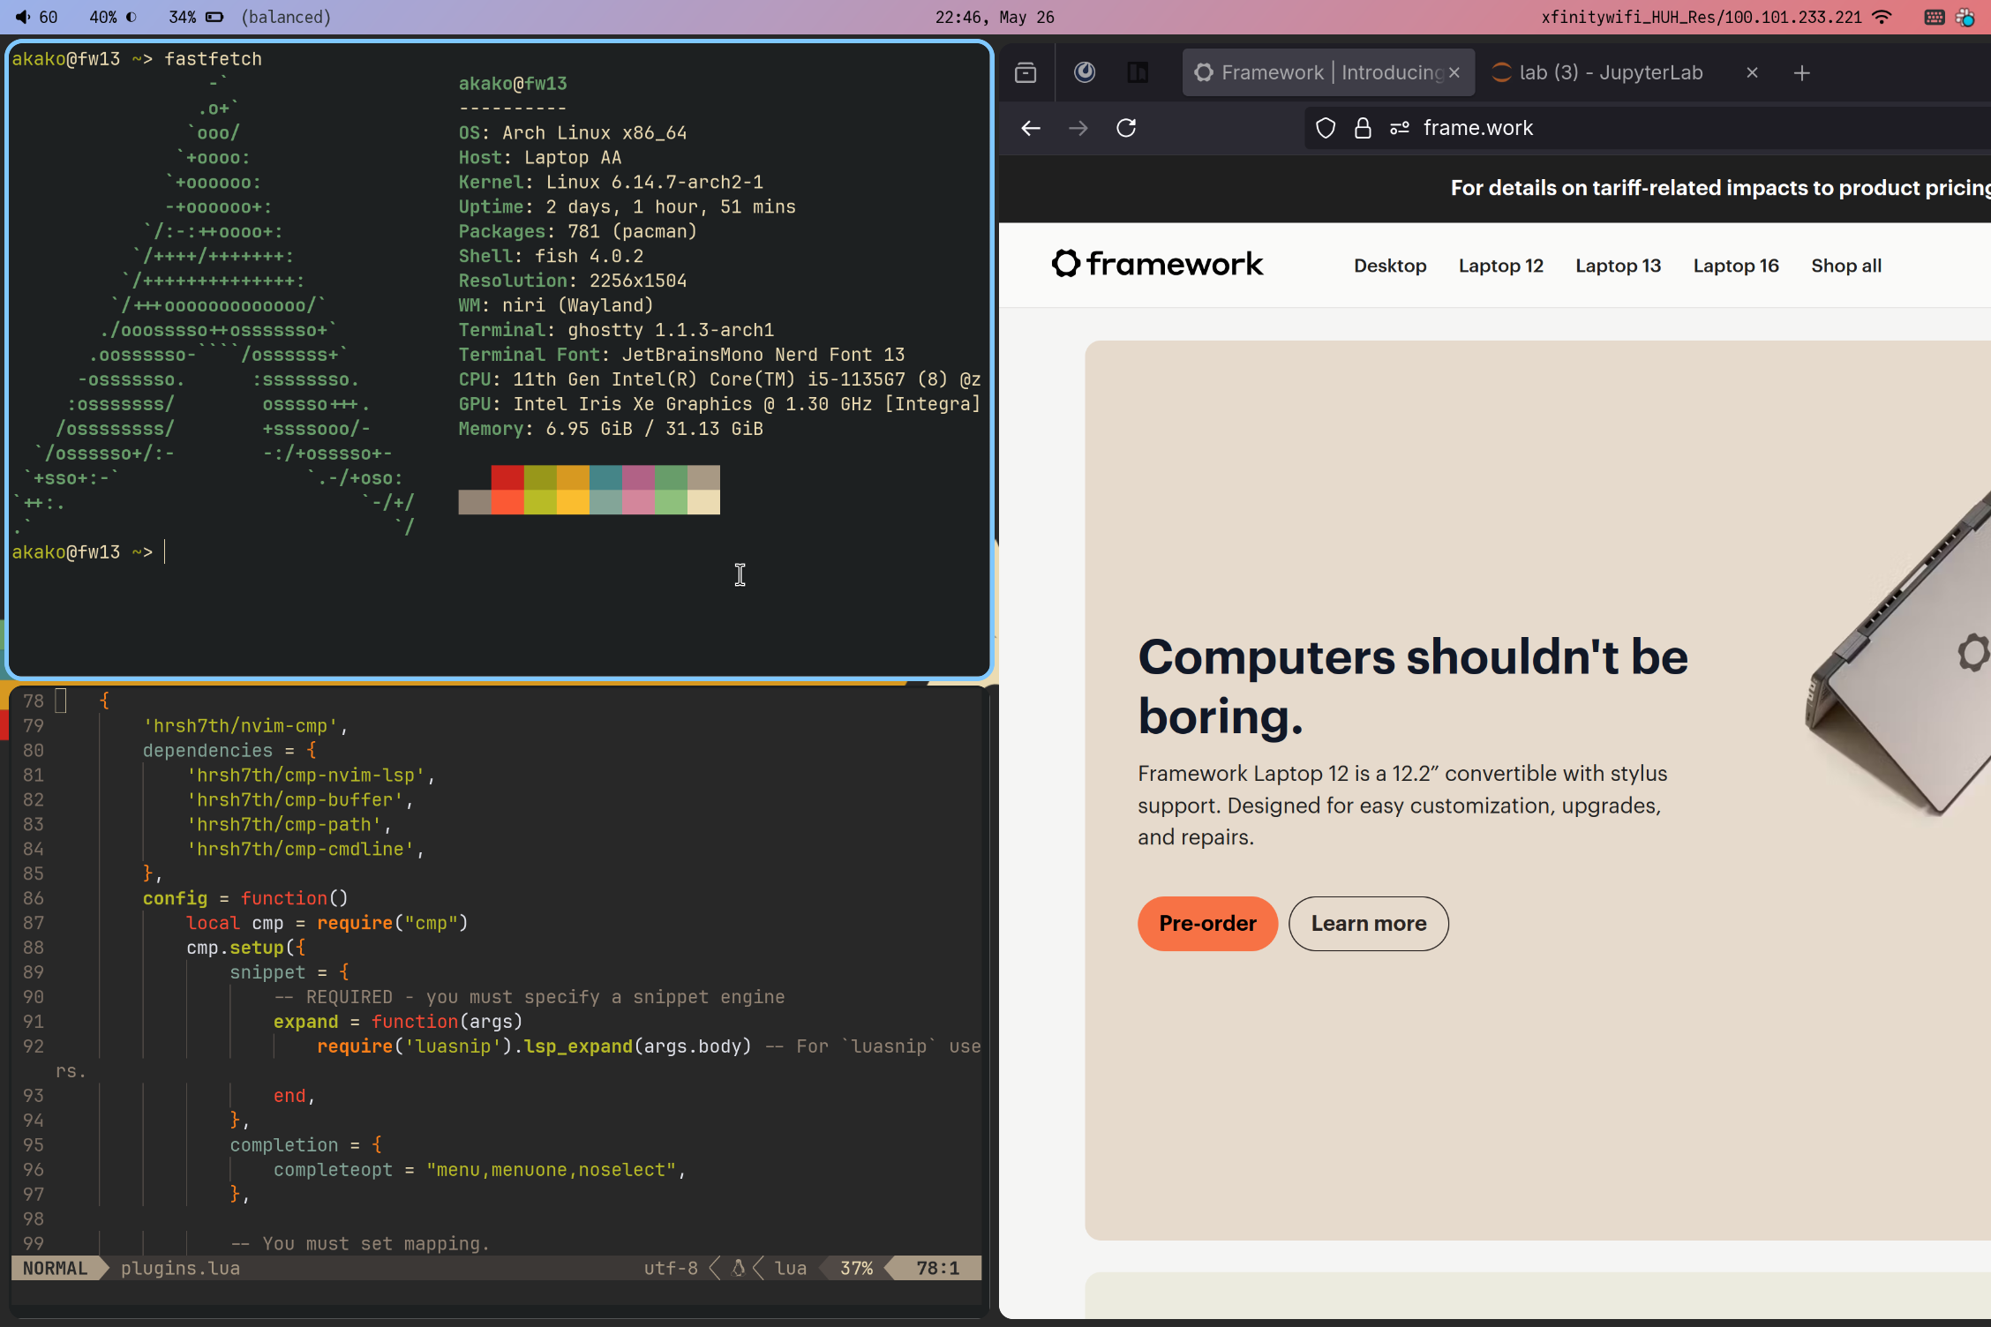The width and height of the screenshot is (1991, 1327).
Task: Close the JupyterLab tab
Action: tap(1752, 73)
